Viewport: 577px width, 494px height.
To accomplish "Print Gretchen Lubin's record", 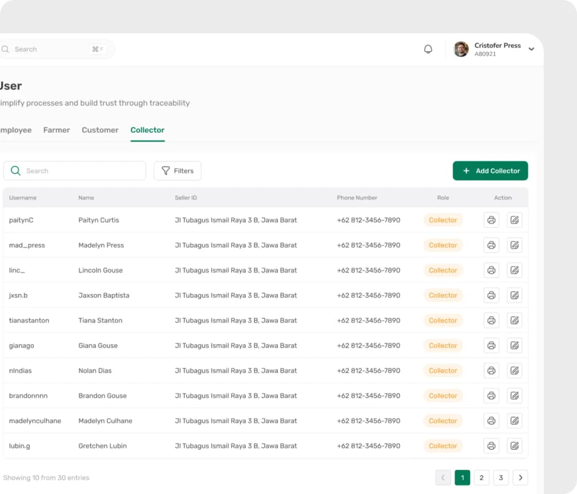I will point(492,446).
